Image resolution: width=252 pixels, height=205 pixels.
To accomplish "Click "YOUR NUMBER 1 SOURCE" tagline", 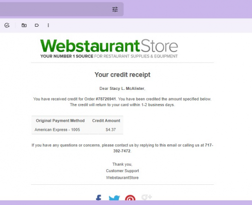I will pyautogui.click(x=67, y=56).
